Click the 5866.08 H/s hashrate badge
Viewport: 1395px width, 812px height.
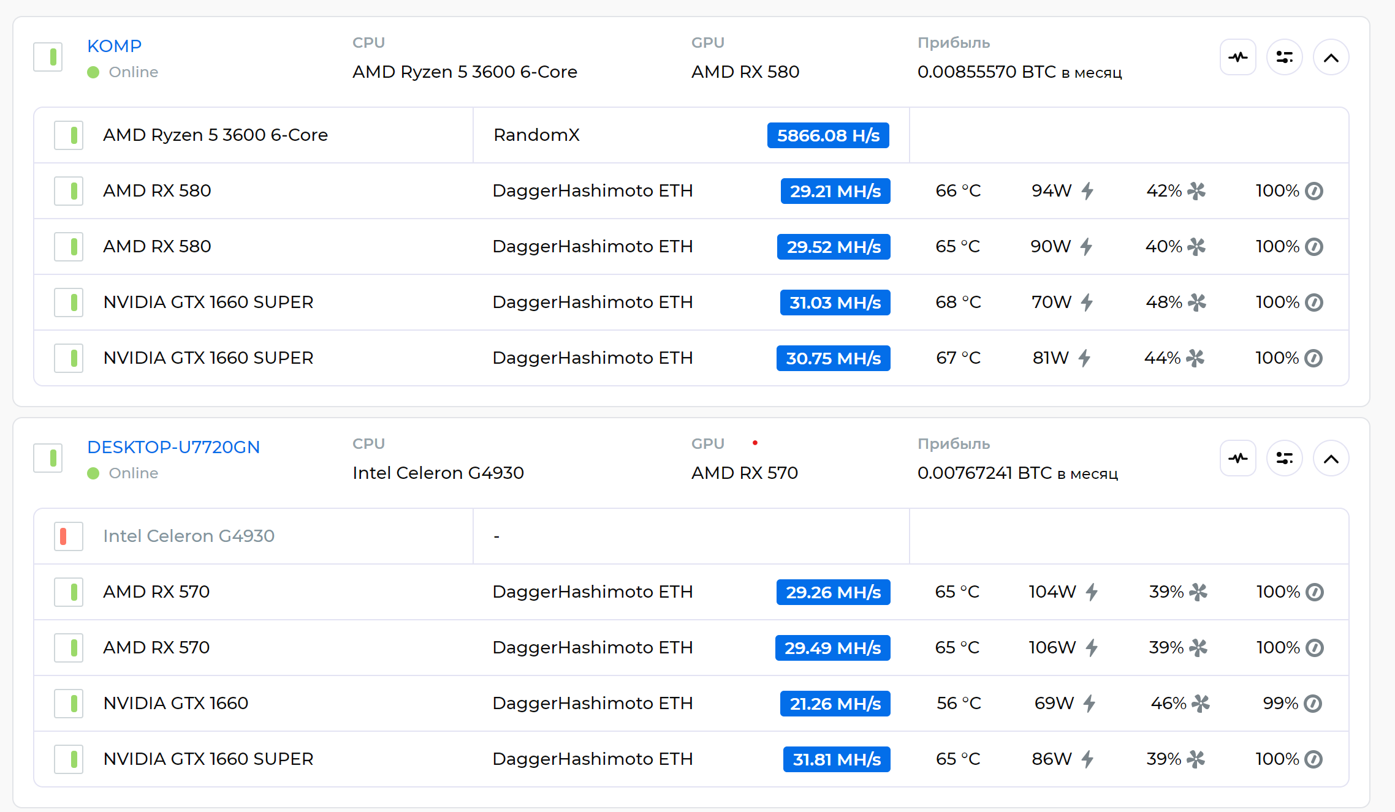pyautogui.click(x=827, y=135)
